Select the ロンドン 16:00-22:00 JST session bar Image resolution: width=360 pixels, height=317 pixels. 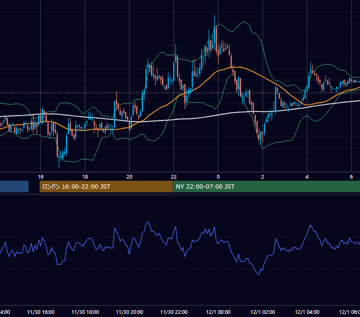(x=106, y=187)
